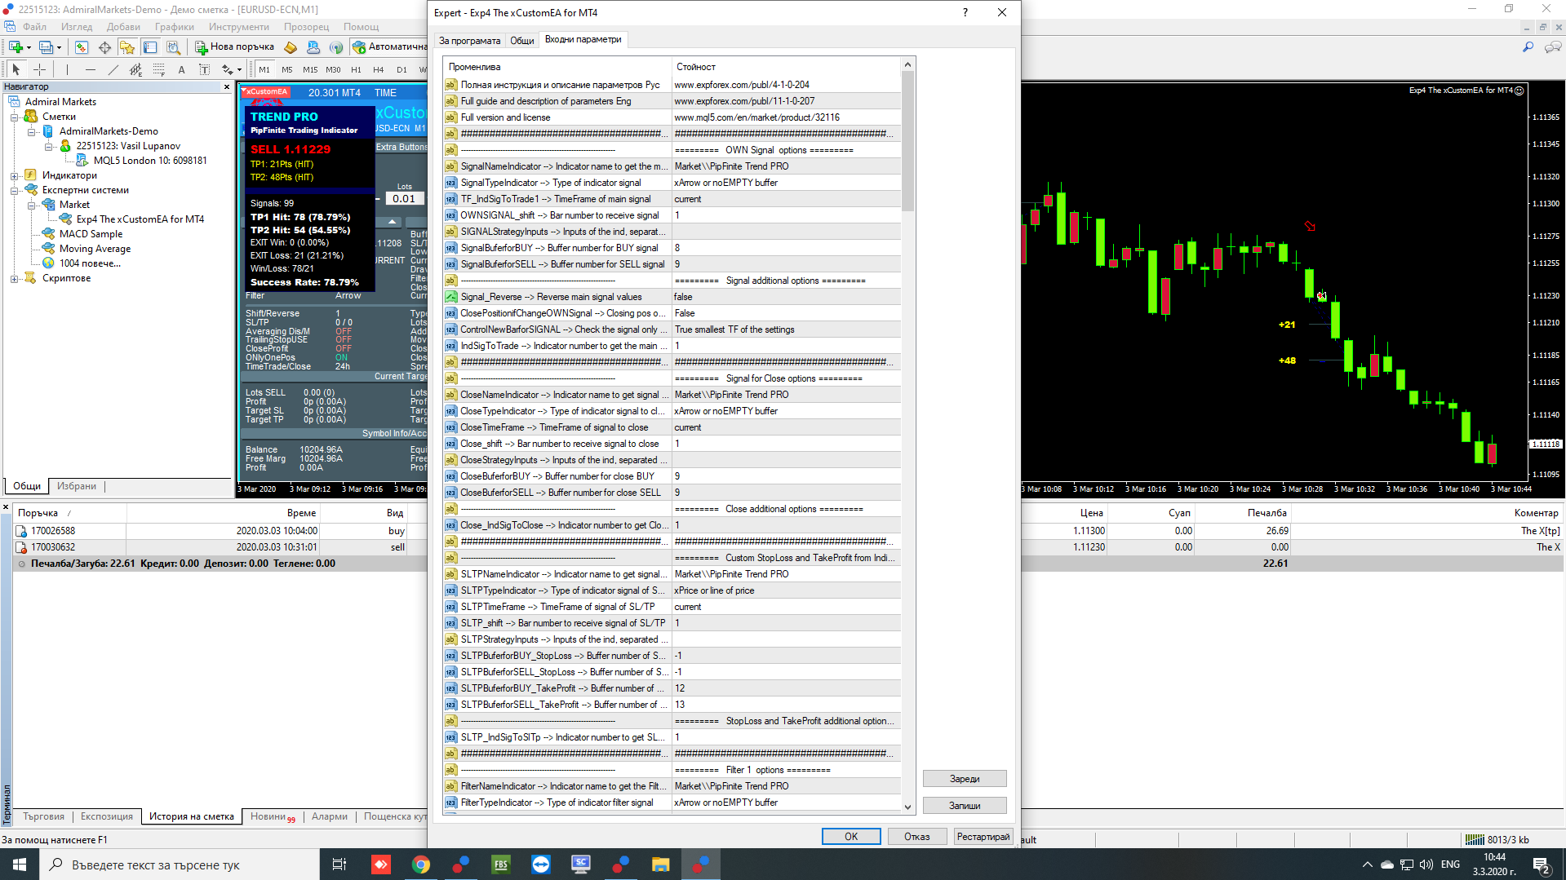1566x880 pixels.
Task: Click the scroll down arrow in parameters list
Action: [x=907, y=807]
